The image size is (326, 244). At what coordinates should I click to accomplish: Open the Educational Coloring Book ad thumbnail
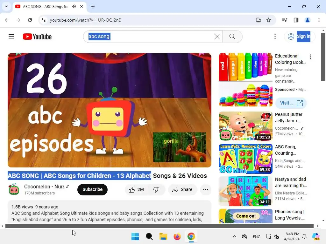click(245, 80)
